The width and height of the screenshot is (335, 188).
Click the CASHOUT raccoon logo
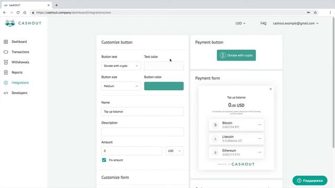(23, 23)
